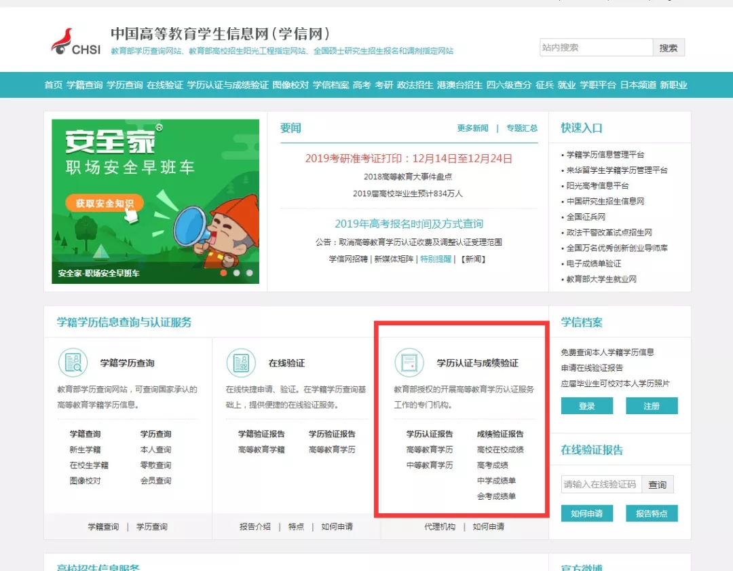Viewport: 733px width, 571px height.
Task: Open 零散查询 link
Action: pyautogui.click(x=155, y=465)
